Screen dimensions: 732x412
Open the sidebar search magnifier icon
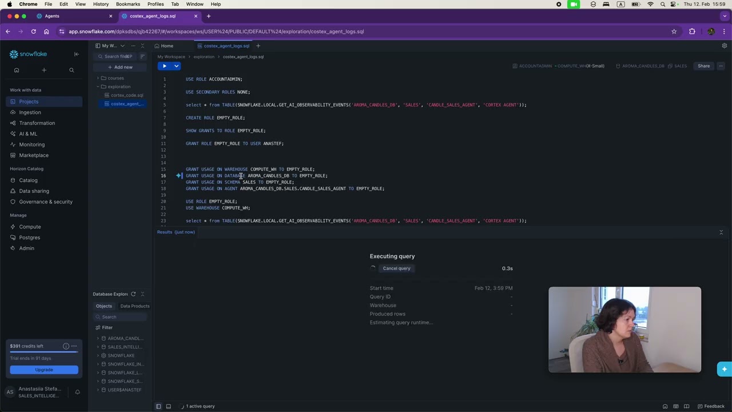pyautogui.click(x=71, y=70)
